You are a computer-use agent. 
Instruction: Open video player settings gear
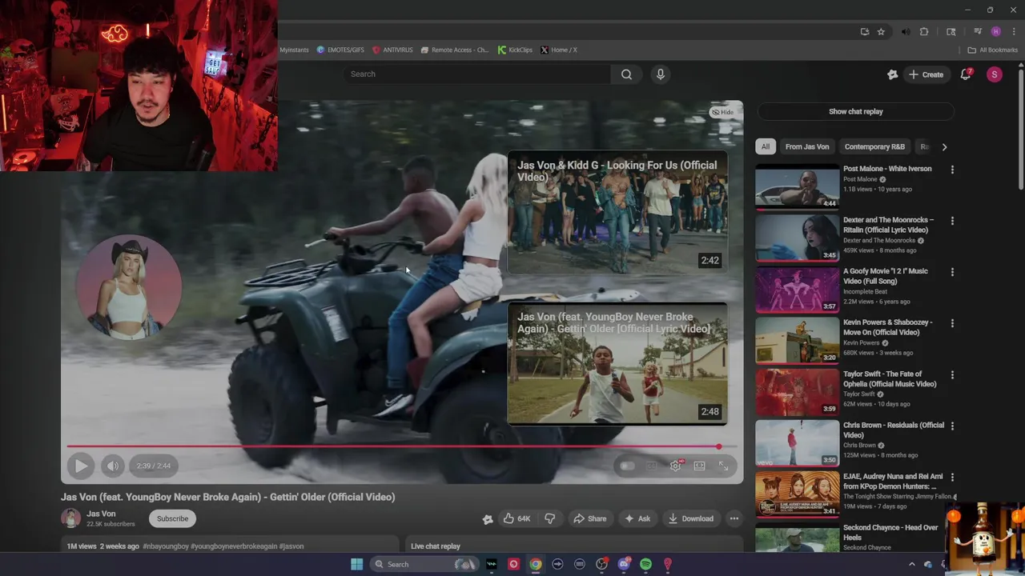676,466
